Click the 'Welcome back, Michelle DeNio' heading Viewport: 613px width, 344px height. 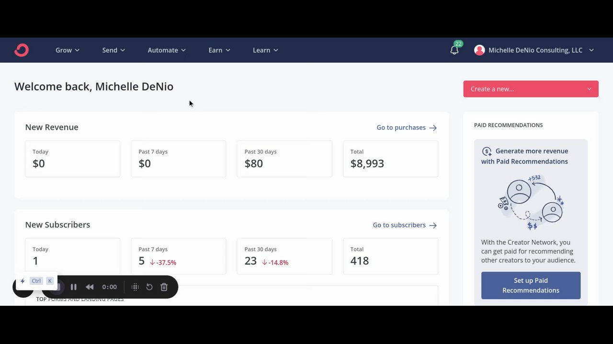click(94, 86)
